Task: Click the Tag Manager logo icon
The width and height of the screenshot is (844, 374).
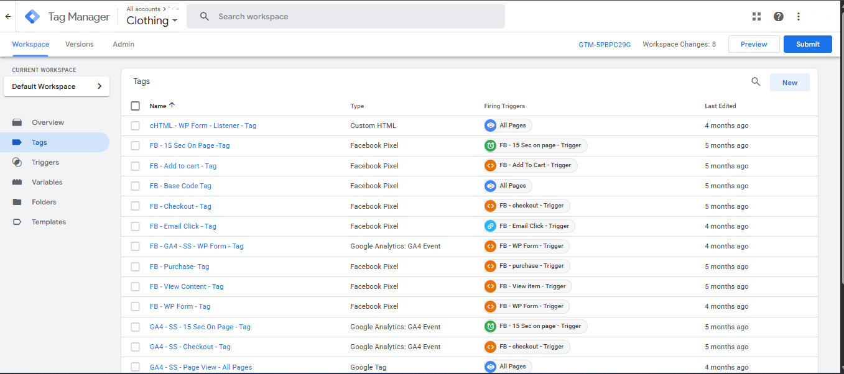Action: tap(32, 17)
